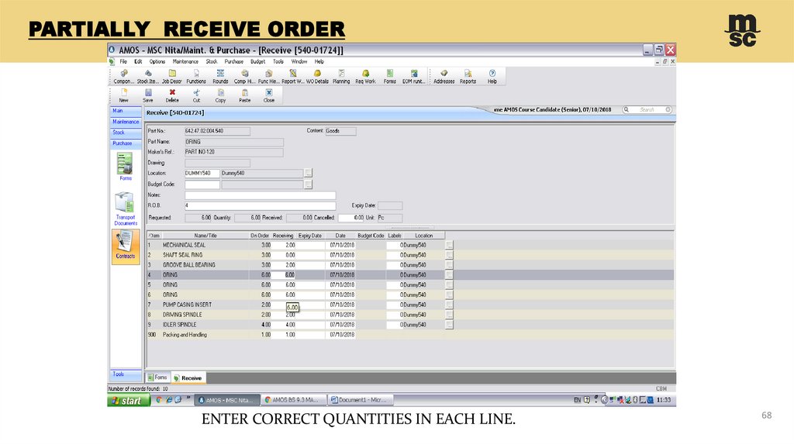Open Forms in the Purchase sidebar
This screenshot has width=794, height=445.
coord(125,167)
